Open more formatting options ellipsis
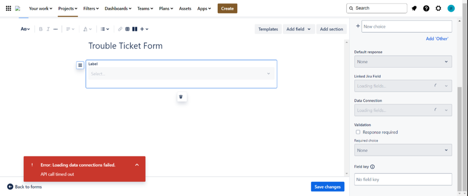This screenshot has width=468, height=196. pyautogui.click(x=56, y=29)
